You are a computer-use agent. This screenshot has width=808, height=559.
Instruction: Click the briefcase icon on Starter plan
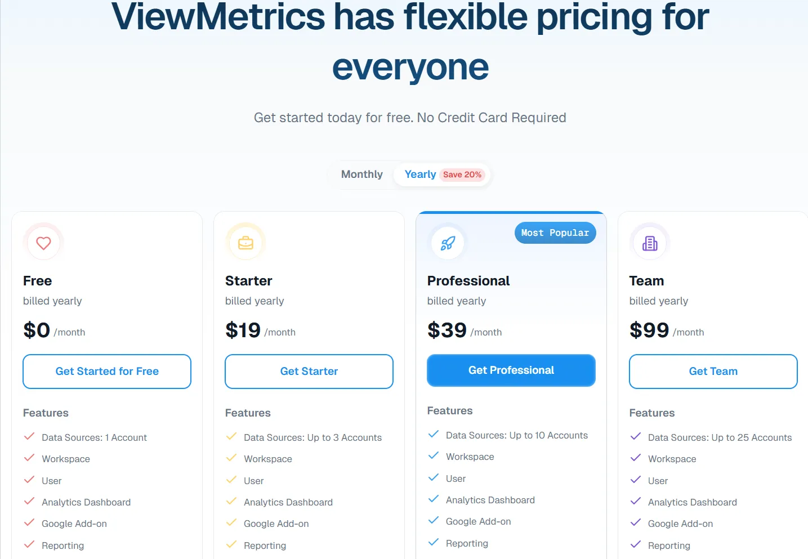[x=245, y=243]
